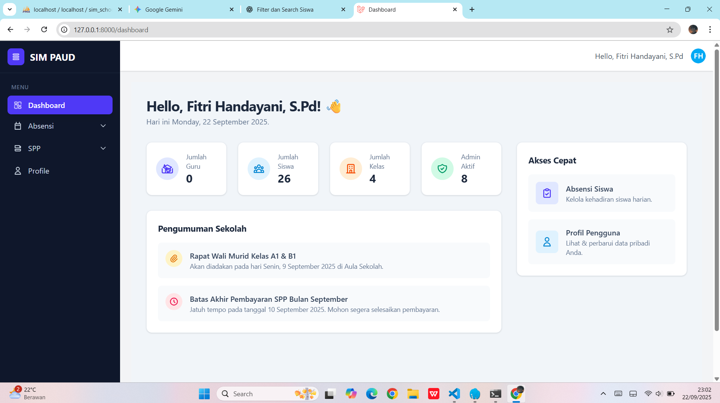Click the paperclip icon on Rapat announcement

[174, 259]
